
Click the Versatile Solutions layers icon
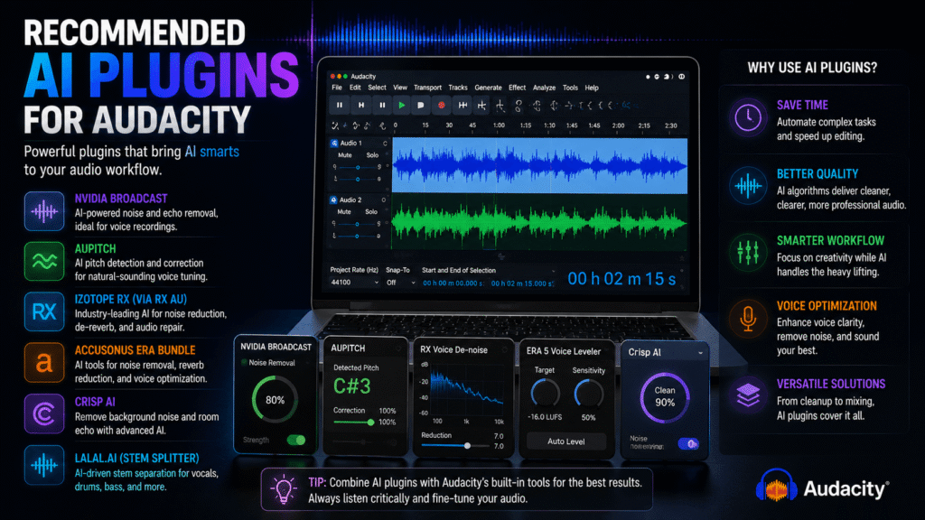click(747, 395)
